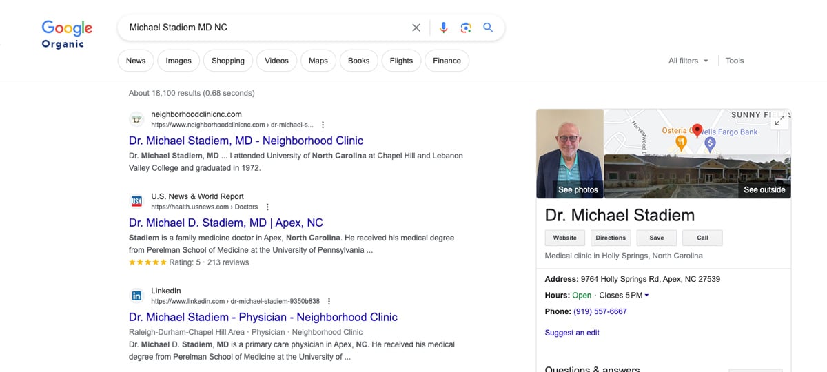Image resolution: width=827 pixels, height=372 pixels.
Task: Call the phone number (919) 557-6667
Action: (x=600, y=311)
